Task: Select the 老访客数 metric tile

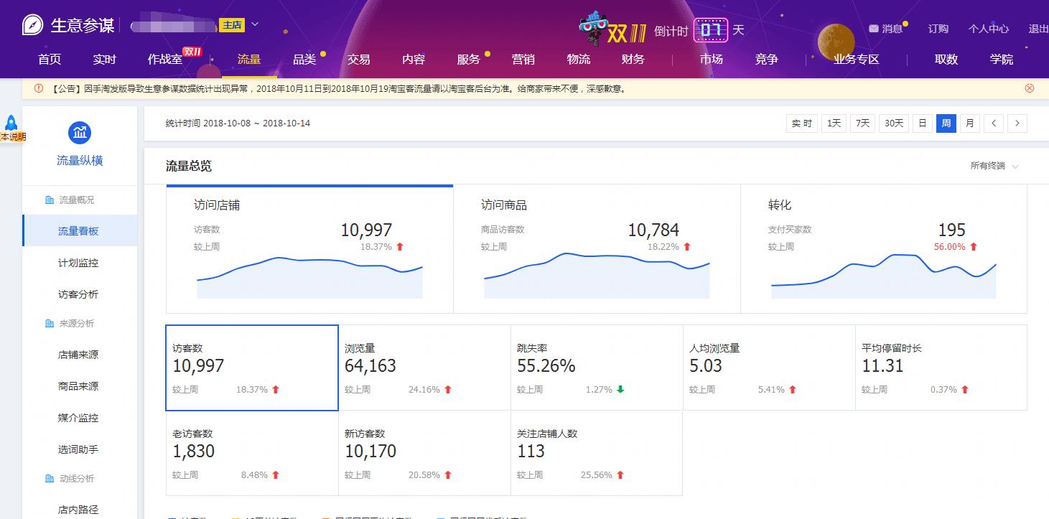Action: [252, 453]
